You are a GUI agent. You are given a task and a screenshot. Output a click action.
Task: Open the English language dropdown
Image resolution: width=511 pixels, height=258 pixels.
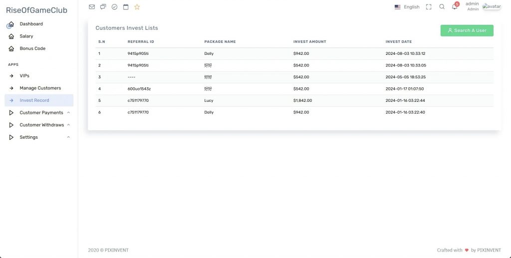coord(407,7)
